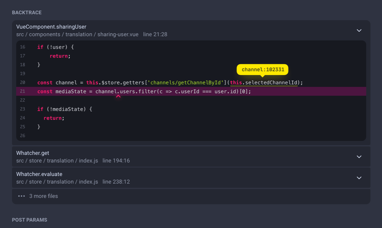382x228 pixels.
Task: Click the 'if (!mediaState) {' code line
Action: 65,109
